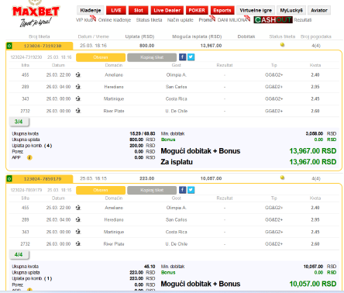Viewport: 344px width, 293px height.
Task: Click the Dobitak column header
Action: (246, 36)
